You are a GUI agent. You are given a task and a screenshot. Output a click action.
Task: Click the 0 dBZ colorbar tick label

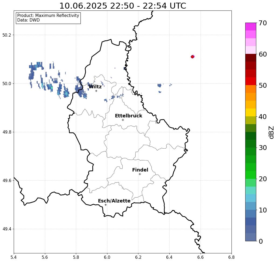261,241
